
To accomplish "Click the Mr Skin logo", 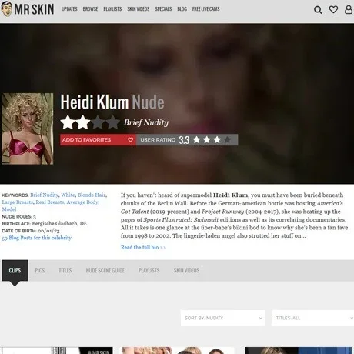I will click(28, 9).
